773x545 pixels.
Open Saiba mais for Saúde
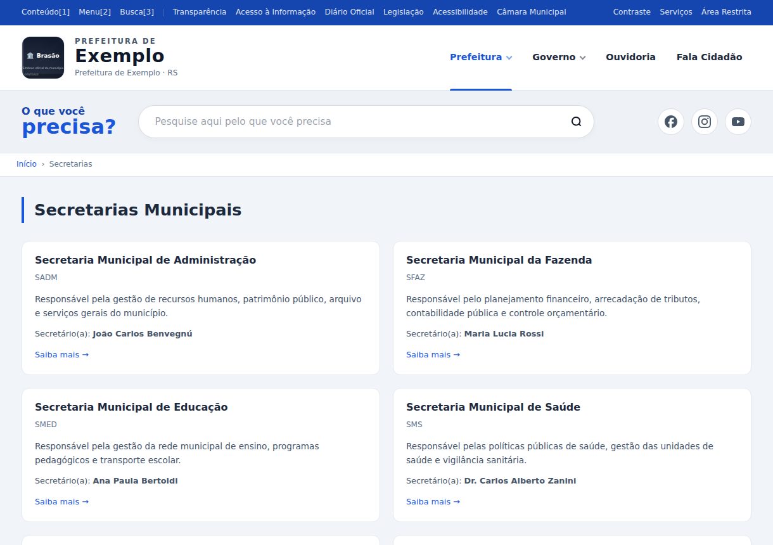pyautogui.click(x=433, y=502)
